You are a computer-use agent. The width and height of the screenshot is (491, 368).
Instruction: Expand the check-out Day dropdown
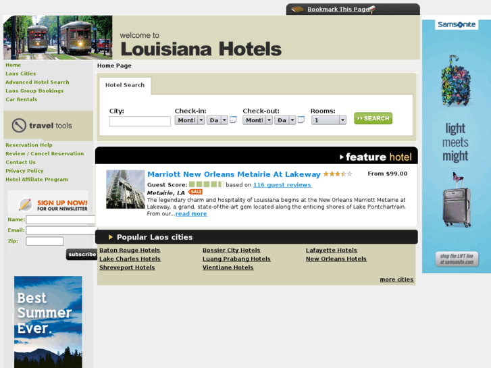(284, 120)
